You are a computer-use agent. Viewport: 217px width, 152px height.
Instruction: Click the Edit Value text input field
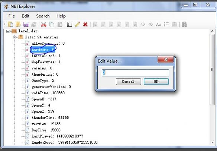pyautogui.click(x=135, y=73)
